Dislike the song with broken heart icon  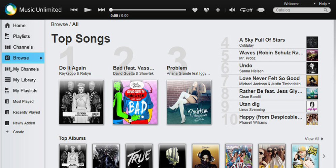[x=206, y=10]
